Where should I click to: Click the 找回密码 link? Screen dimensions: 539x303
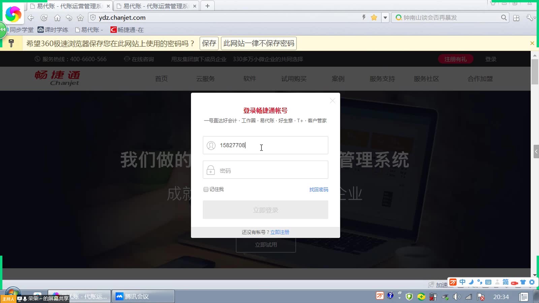(319, 190)
